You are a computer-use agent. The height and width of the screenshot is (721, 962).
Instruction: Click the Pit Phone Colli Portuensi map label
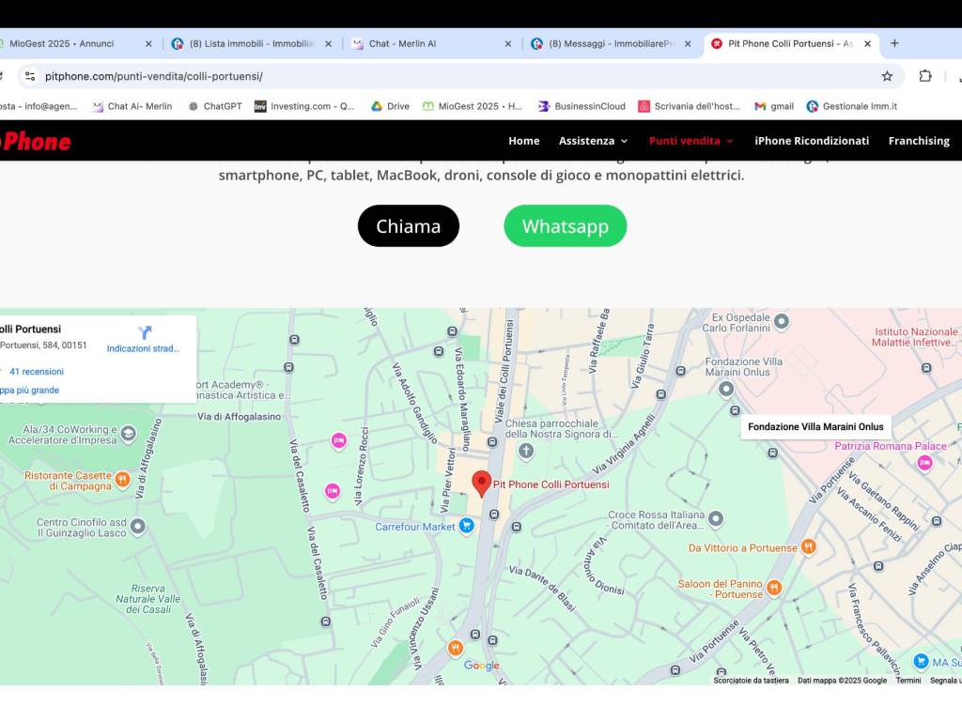[x=551, y=484]
